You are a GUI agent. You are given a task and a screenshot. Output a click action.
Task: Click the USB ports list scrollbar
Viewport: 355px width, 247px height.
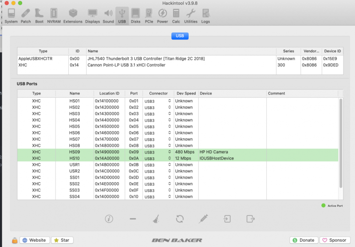click(x=341, y=142)
